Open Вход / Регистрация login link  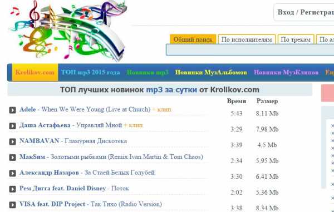[306, 12]
